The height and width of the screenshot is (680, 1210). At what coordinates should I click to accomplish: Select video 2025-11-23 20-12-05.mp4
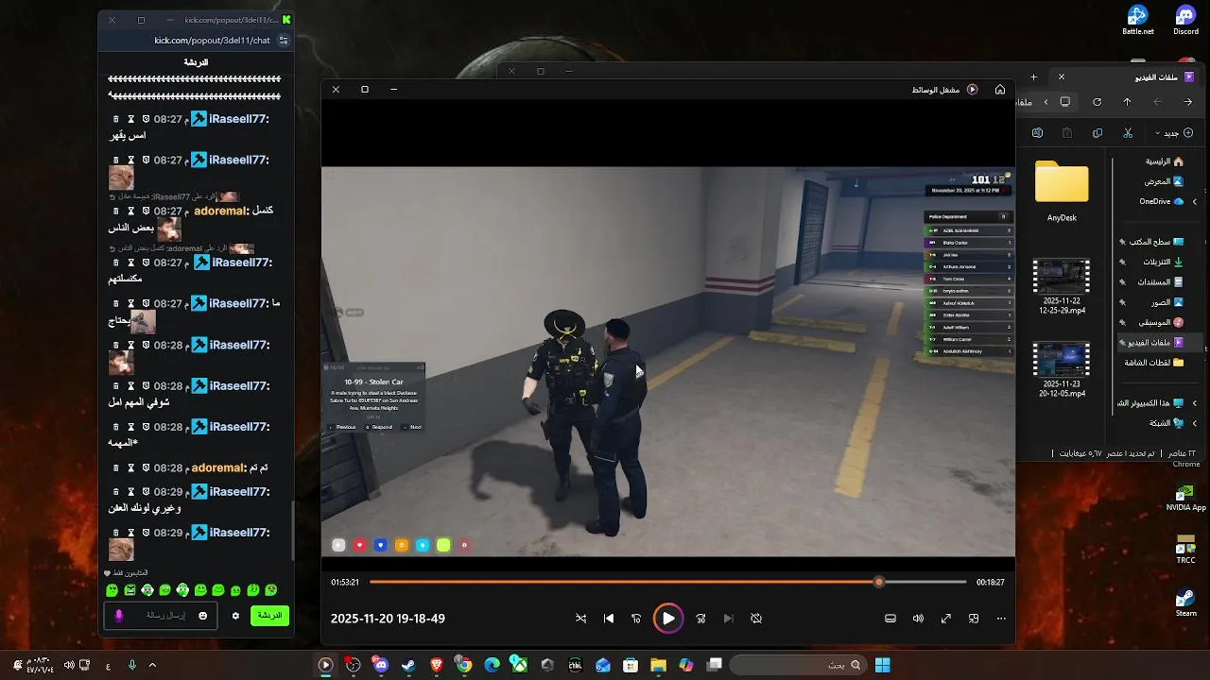(1062, 370)
